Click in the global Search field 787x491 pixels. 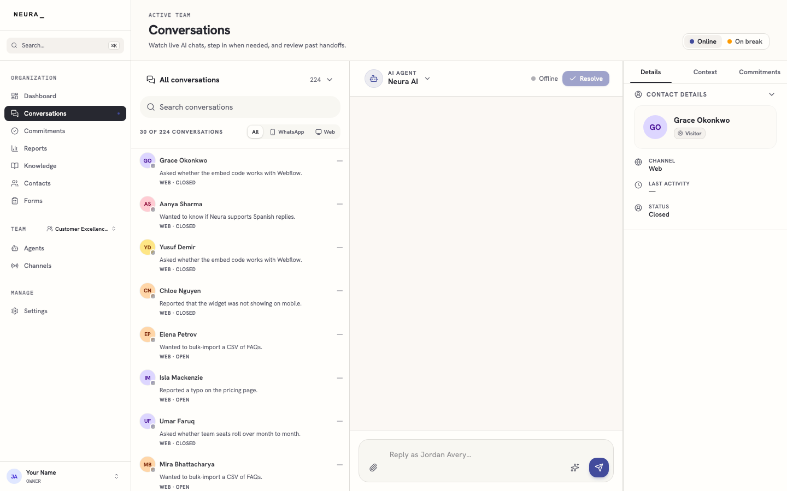point(66,45)
